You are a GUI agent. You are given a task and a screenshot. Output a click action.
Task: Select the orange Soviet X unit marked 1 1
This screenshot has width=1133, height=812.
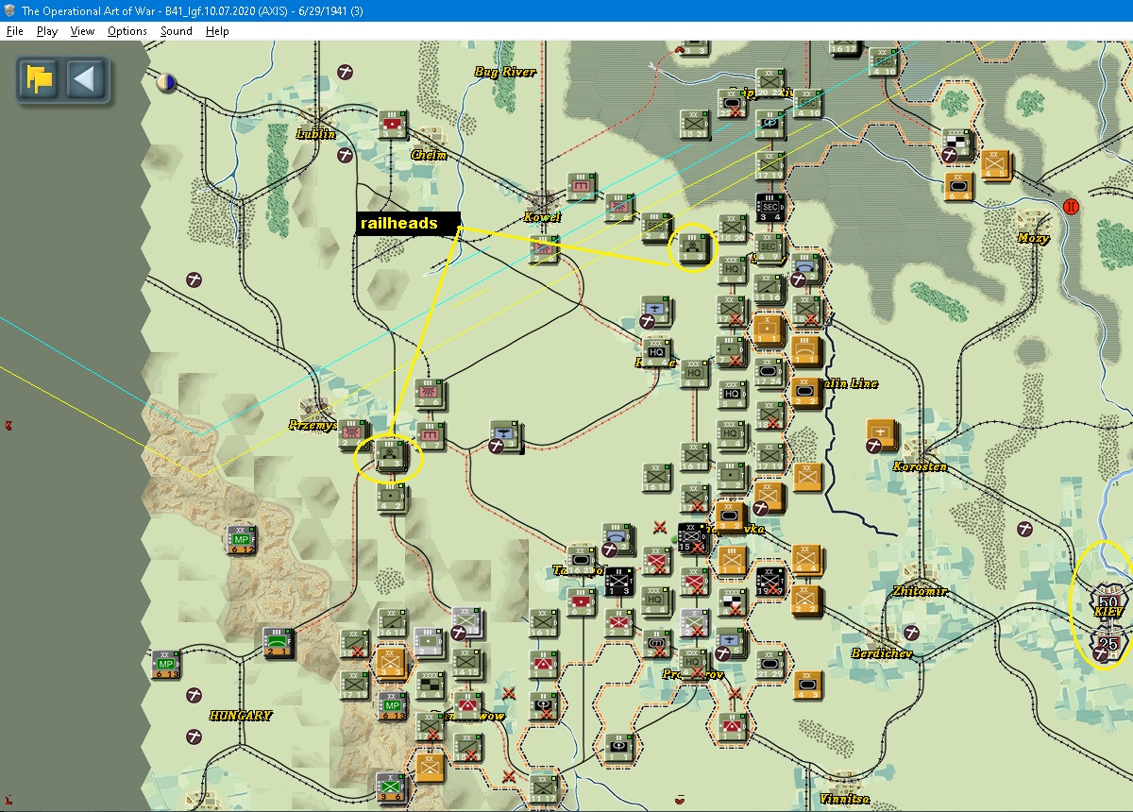tap(769, 330)
